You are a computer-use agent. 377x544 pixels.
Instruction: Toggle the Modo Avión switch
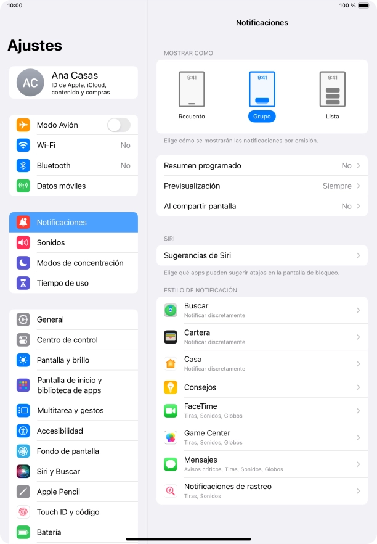[119, 125]
